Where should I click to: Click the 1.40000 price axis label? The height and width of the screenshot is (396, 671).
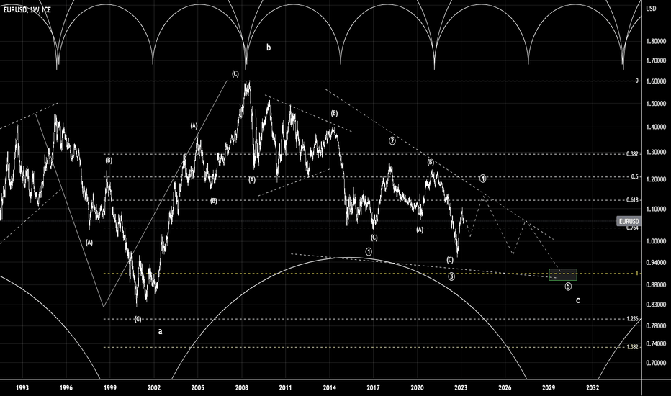[656, 127]
